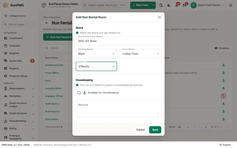This screenshot has width=237, height=148.
Task: Open Reports from sidebar
Action: pos(14,68)
